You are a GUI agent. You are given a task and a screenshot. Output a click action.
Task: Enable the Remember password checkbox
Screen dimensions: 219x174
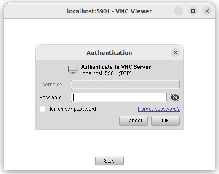(43, 109)
